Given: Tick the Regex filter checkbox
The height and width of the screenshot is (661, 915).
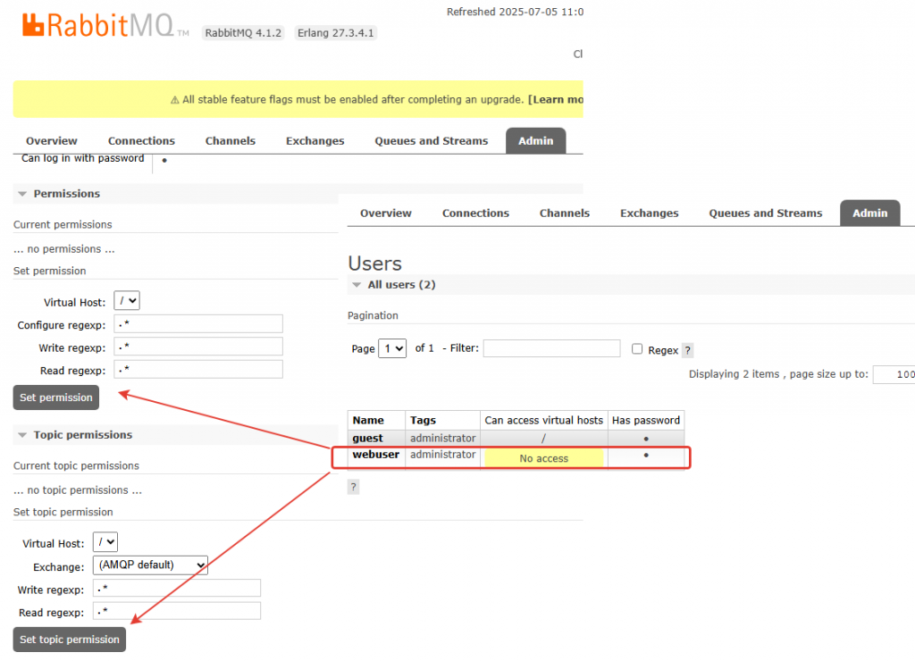Looking at the screenshot, I should click(636, 349).
